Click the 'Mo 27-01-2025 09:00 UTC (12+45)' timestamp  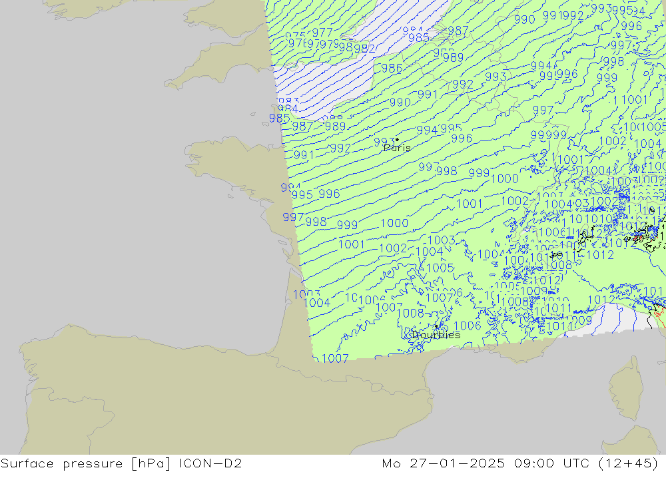point(520,463)
